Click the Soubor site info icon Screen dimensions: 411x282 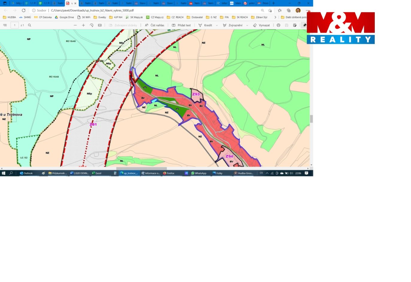click(39, 10)
